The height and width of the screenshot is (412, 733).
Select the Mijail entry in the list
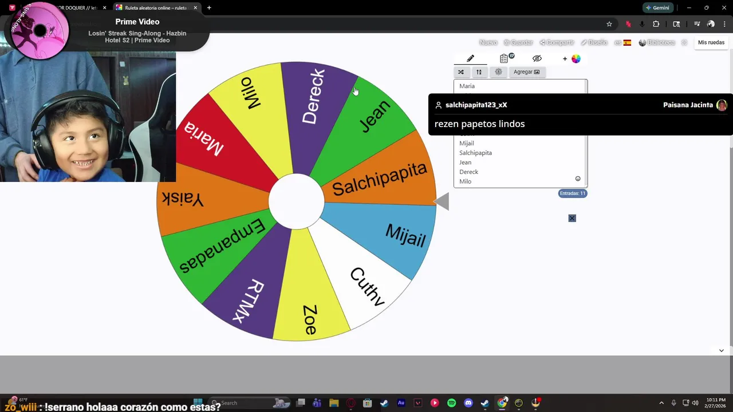click(466, 143)
